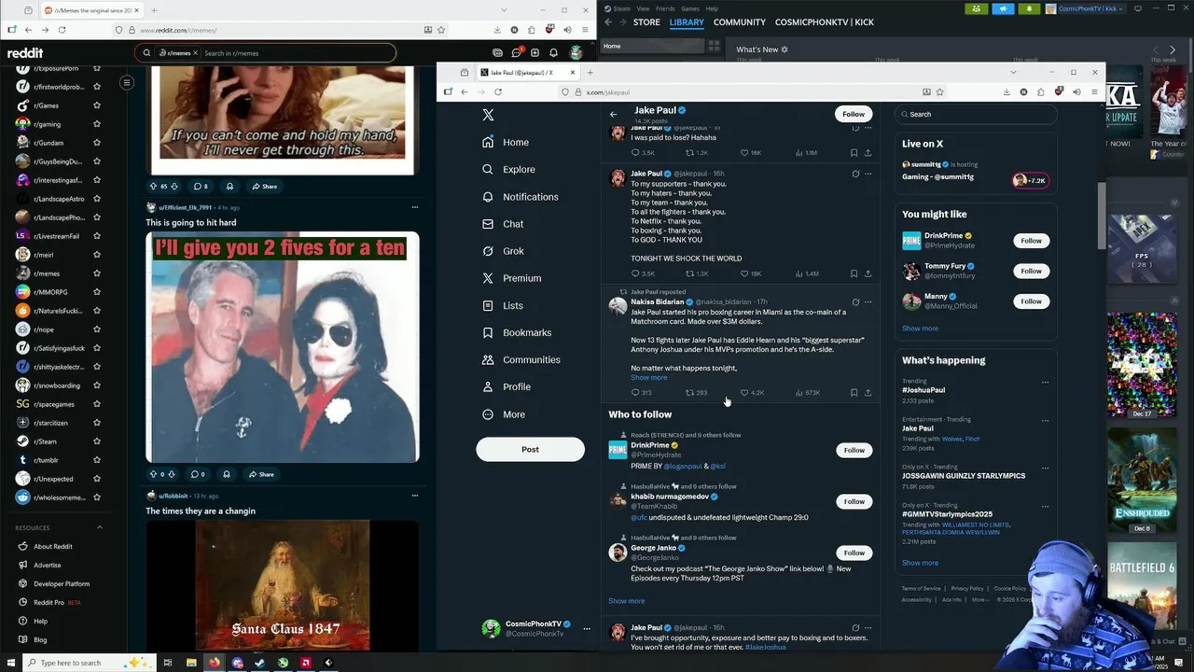
Task: Go back with arrow beside Jake Paul header
Action: (x=614, y=114)
